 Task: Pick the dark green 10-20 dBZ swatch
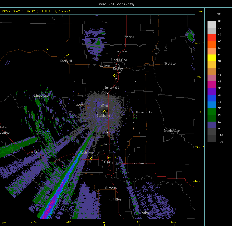[x=212, y=118]
